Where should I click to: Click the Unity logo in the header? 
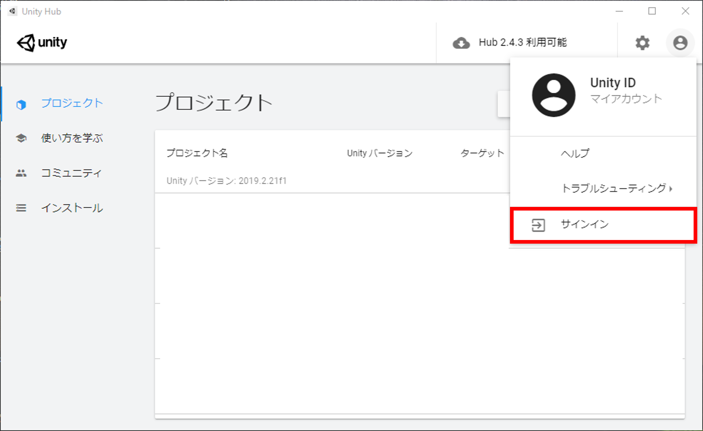(x=42, y=43)
